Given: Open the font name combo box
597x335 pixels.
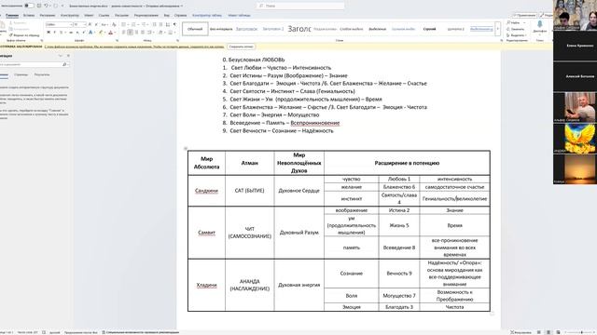Looking at the screenshot, I should [x=59, y=24].
